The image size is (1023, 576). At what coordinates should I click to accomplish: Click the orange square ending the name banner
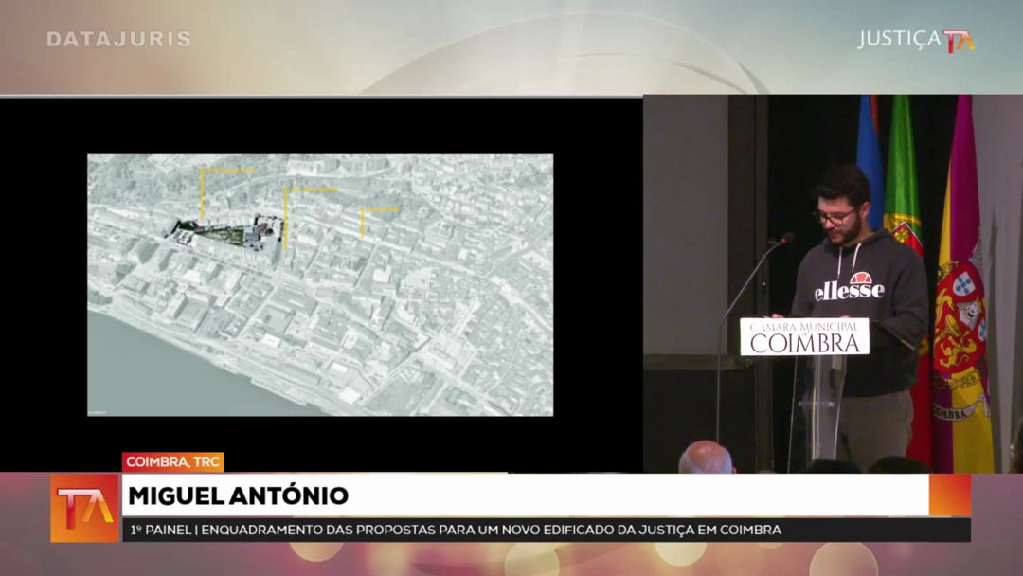(x=950, y=495)
